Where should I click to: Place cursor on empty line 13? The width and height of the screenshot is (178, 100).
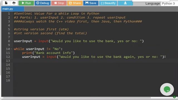point(95,61)
